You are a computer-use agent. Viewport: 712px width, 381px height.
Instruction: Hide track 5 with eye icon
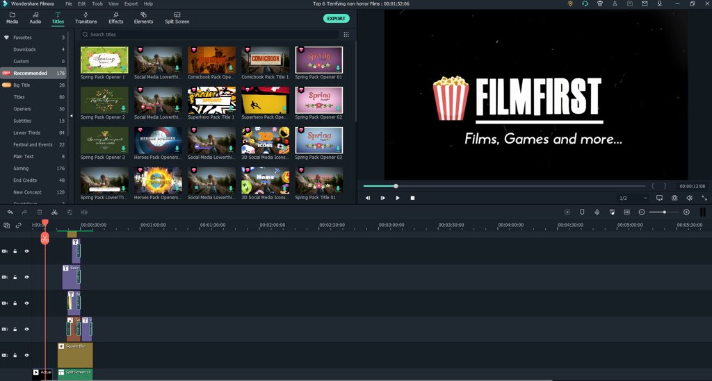click(27, 278)
